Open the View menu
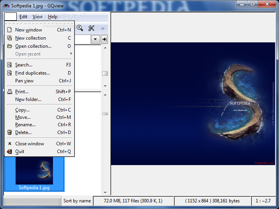The height and width of the screenshot is (209, 279). 37,17
